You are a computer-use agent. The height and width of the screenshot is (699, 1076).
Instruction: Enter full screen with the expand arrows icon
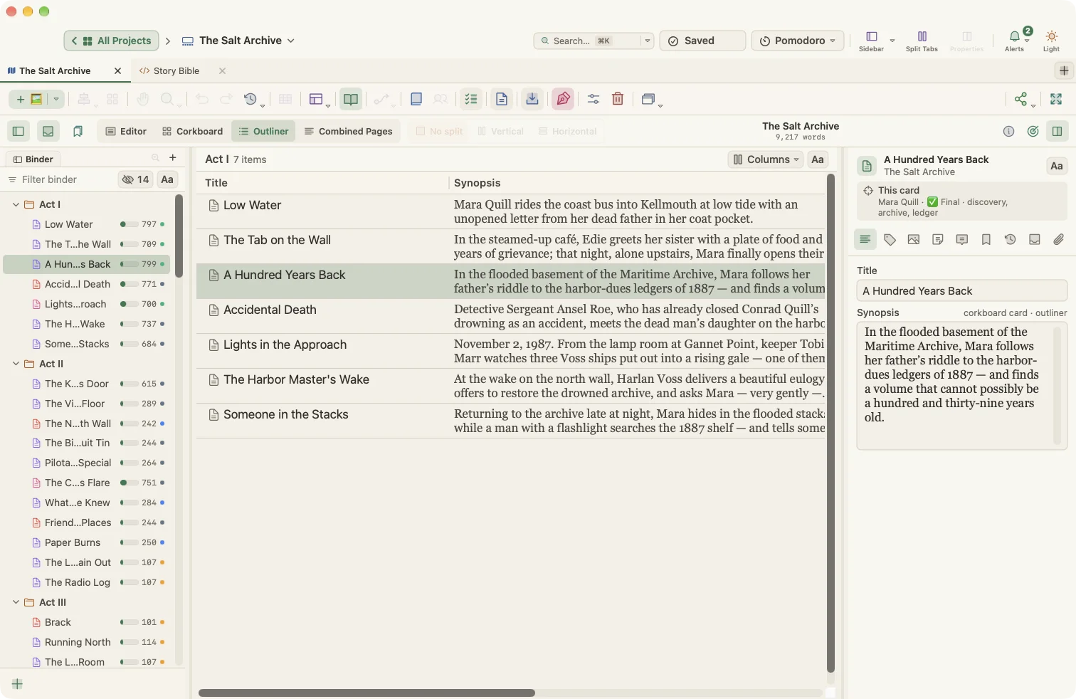point(1056,99)
